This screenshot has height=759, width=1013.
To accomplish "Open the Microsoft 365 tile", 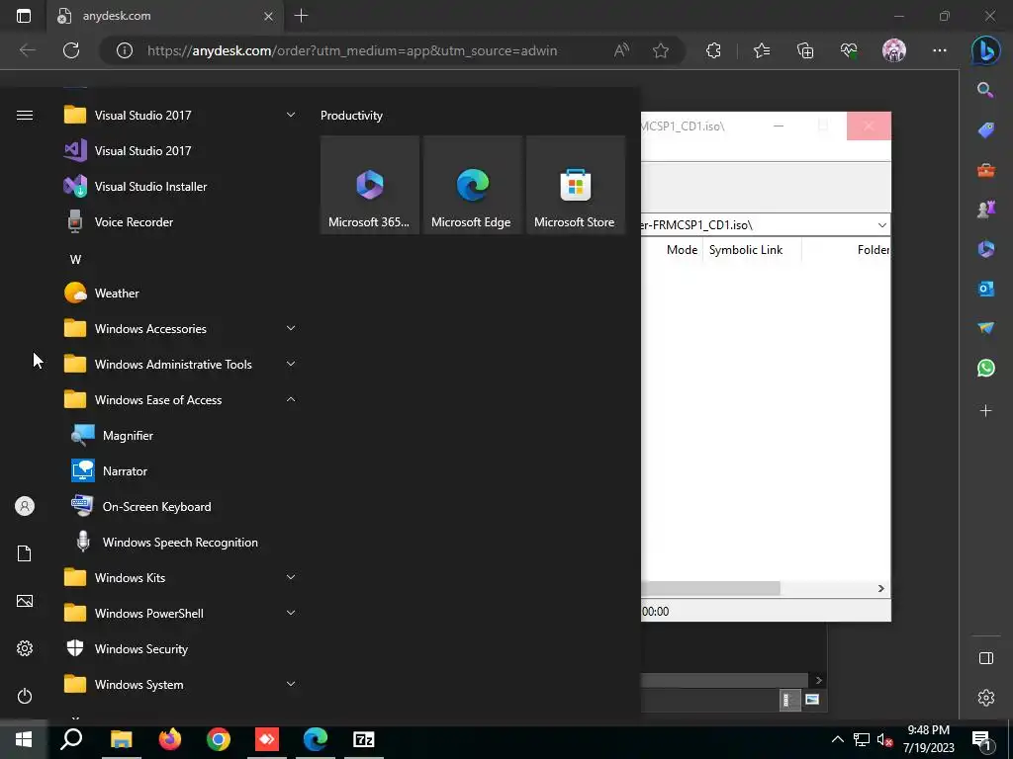I will (x=370, y=185).
